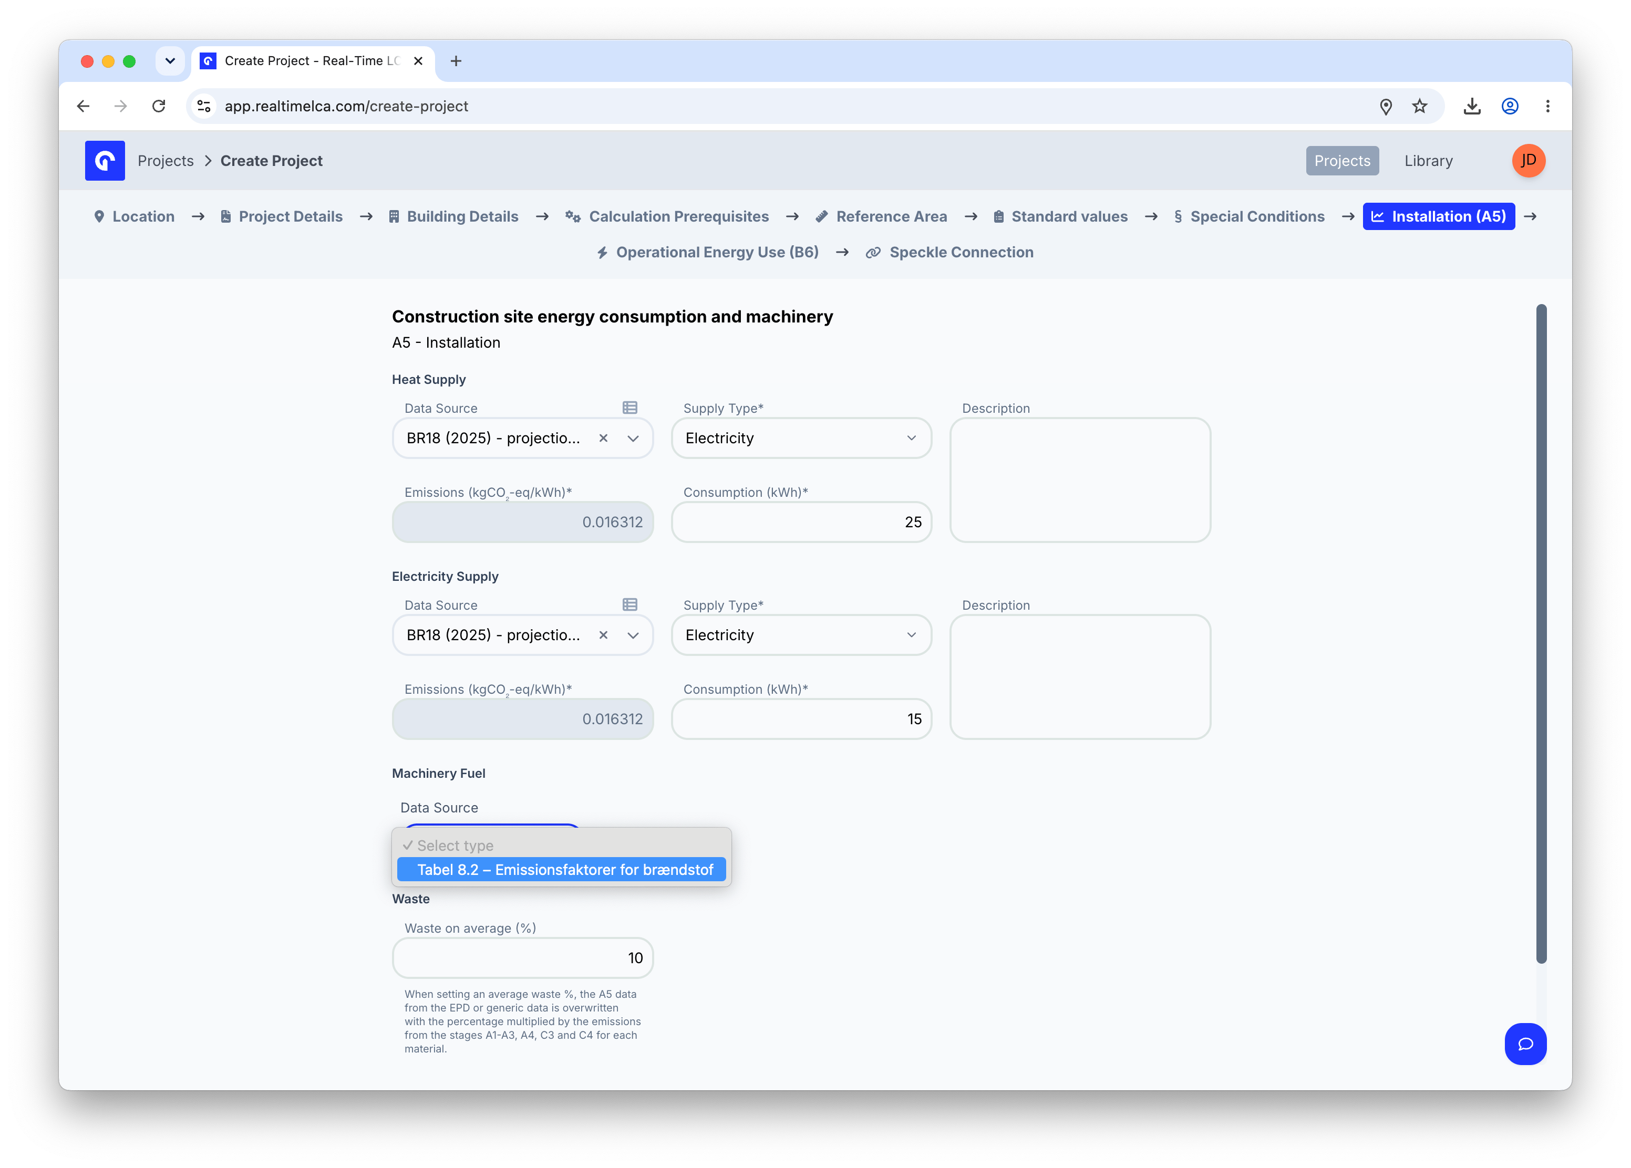Screen dimensions: 1631x1168
Task: Click Electricity Supply description box
Action: coord(1080,676)
